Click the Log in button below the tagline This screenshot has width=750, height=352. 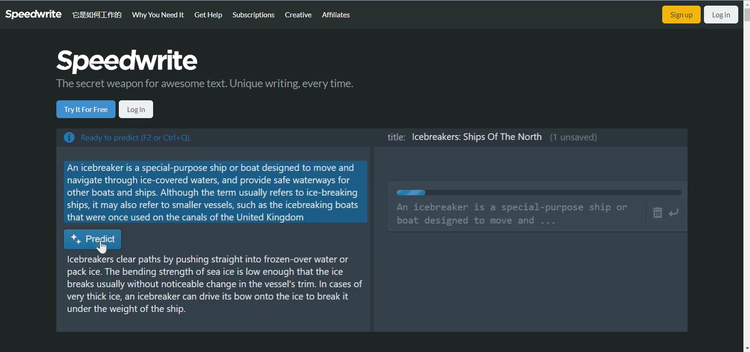click(x=136, y=109)
